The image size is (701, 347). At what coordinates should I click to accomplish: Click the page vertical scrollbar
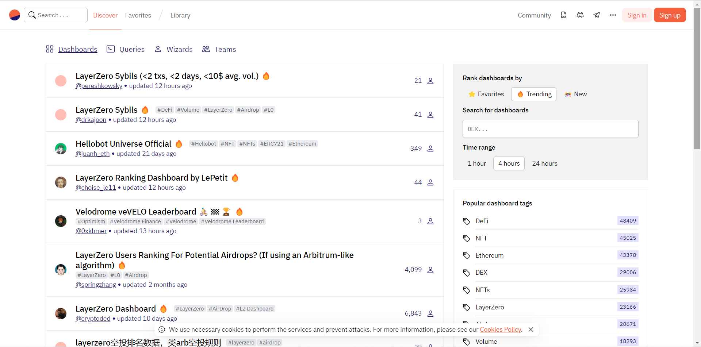(x=697, y=78)
